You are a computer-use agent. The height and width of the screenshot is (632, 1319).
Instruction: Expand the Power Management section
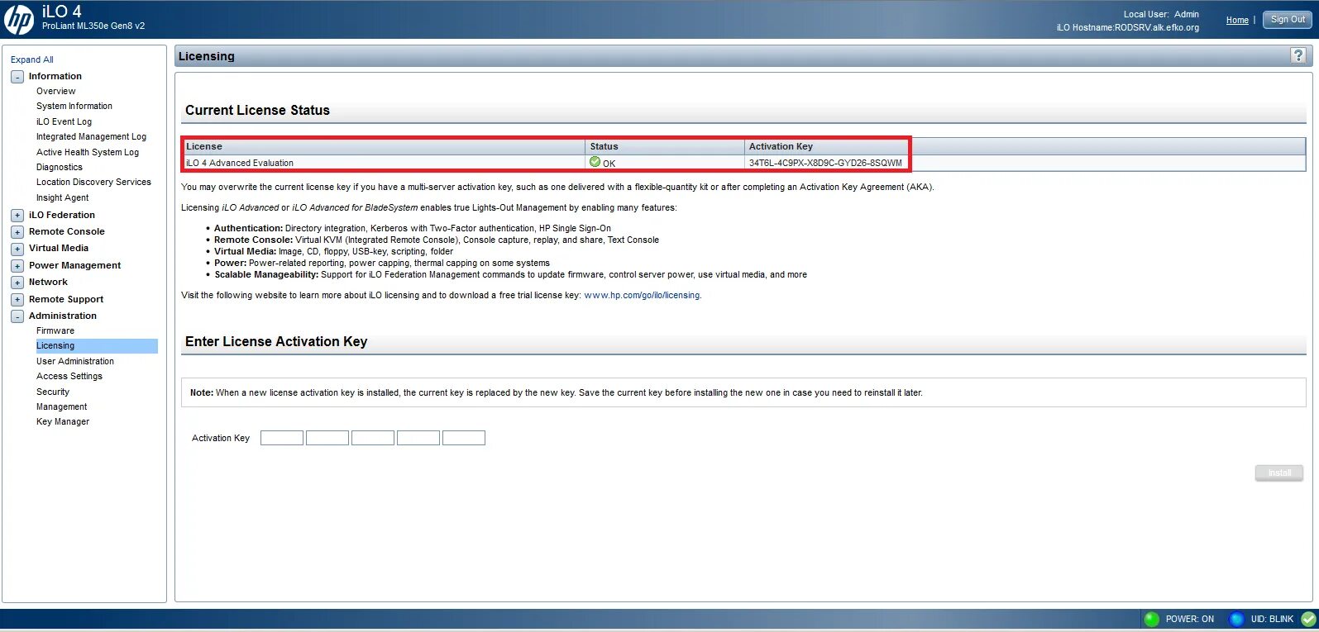17,266
